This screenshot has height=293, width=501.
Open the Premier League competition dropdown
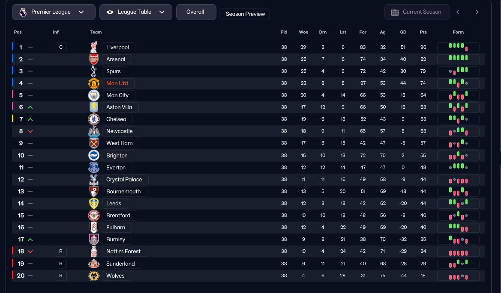click(54, 12)
